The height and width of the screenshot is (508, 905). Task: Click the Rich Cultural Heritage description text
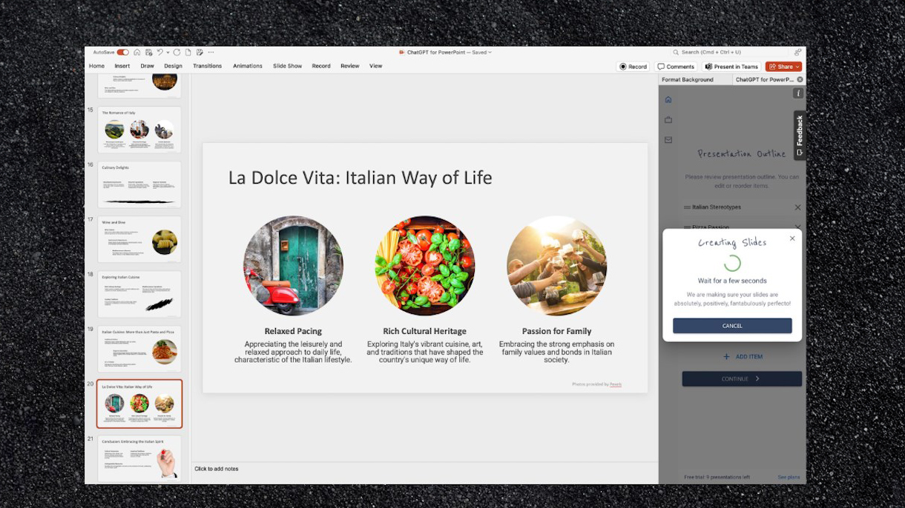pyautogui.click(x=425, y=352)
